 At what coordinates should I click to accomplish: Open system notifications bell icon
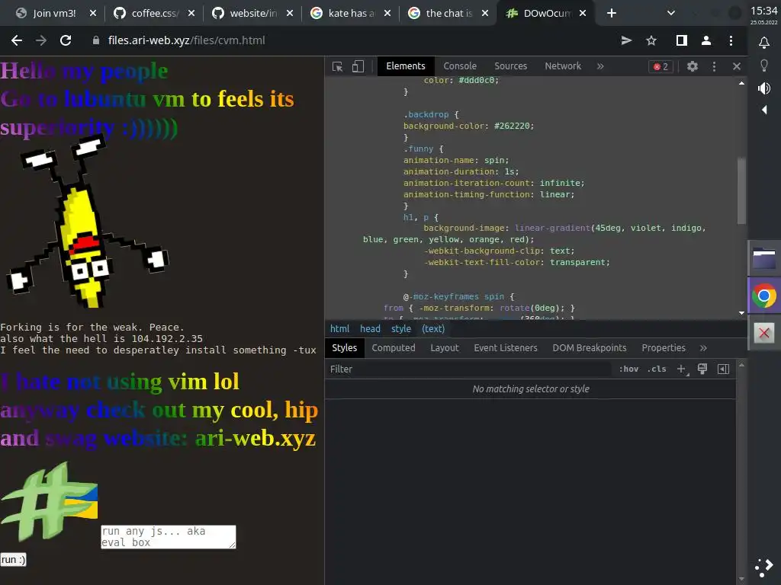point(764,43)
